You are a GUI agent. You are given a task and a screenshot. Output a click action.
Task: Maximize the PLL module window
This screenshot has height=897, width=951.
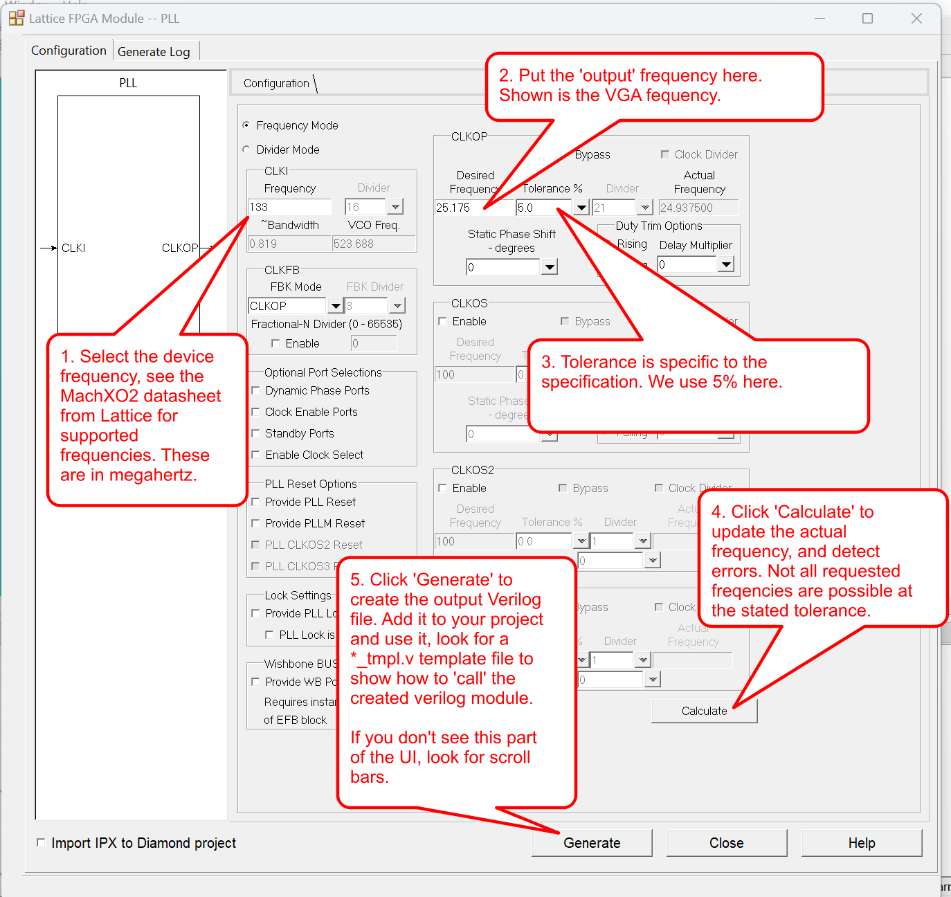click(867, 19)
